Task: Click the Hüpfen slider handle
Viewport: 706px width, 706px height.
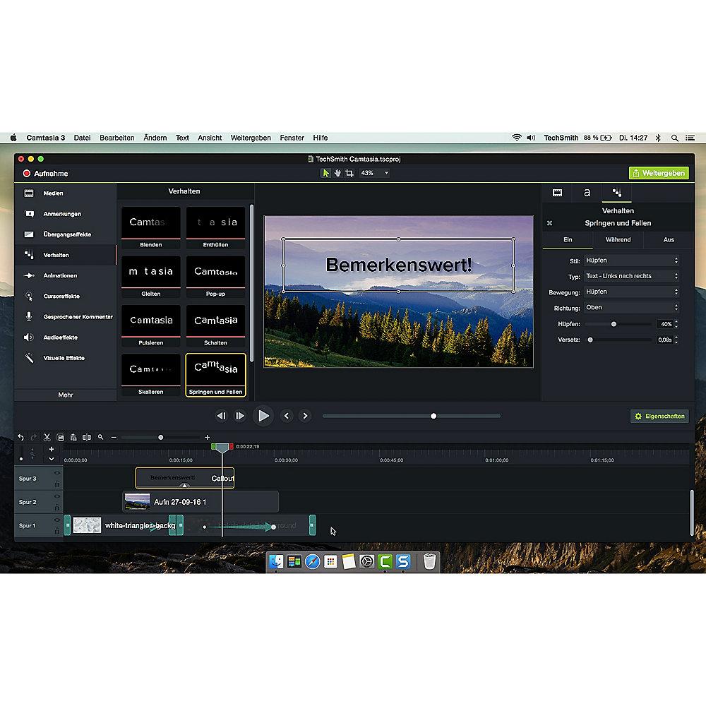Action: pos(614,324)
